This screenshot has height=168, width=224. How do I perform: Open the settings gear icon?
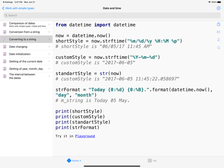point(218,8)
